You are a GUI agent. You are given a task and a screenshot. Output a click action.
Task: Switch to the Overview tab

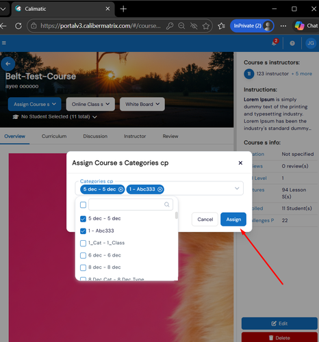tap(14, 136)
